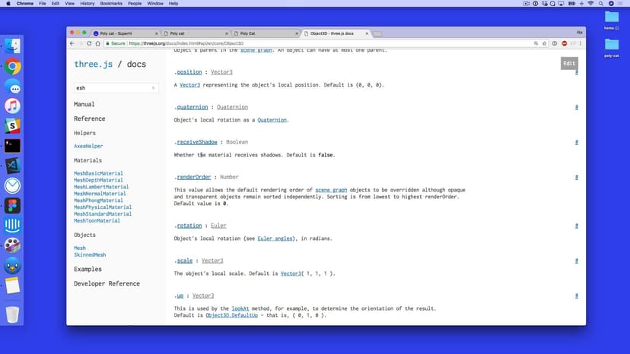Viewport: 630px width, 354px height.
Task: Open AxesHelper under Helpers
Action: pos(88,146)
